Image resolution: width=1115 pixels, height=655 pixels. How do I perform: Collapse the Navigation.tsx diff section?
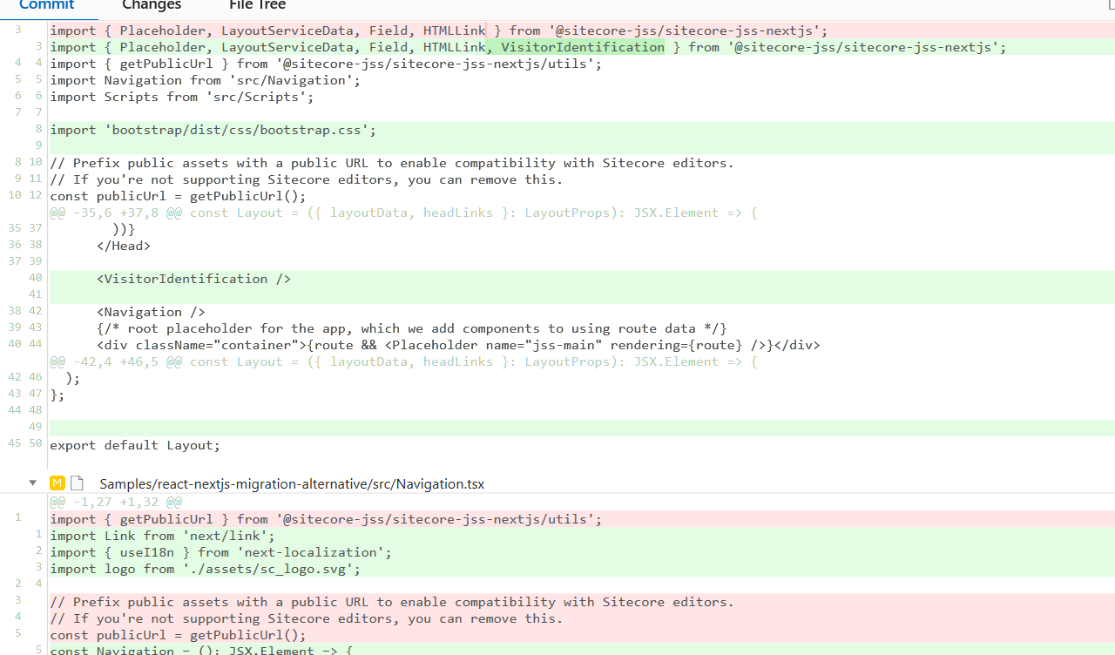(x=33, y=483)
